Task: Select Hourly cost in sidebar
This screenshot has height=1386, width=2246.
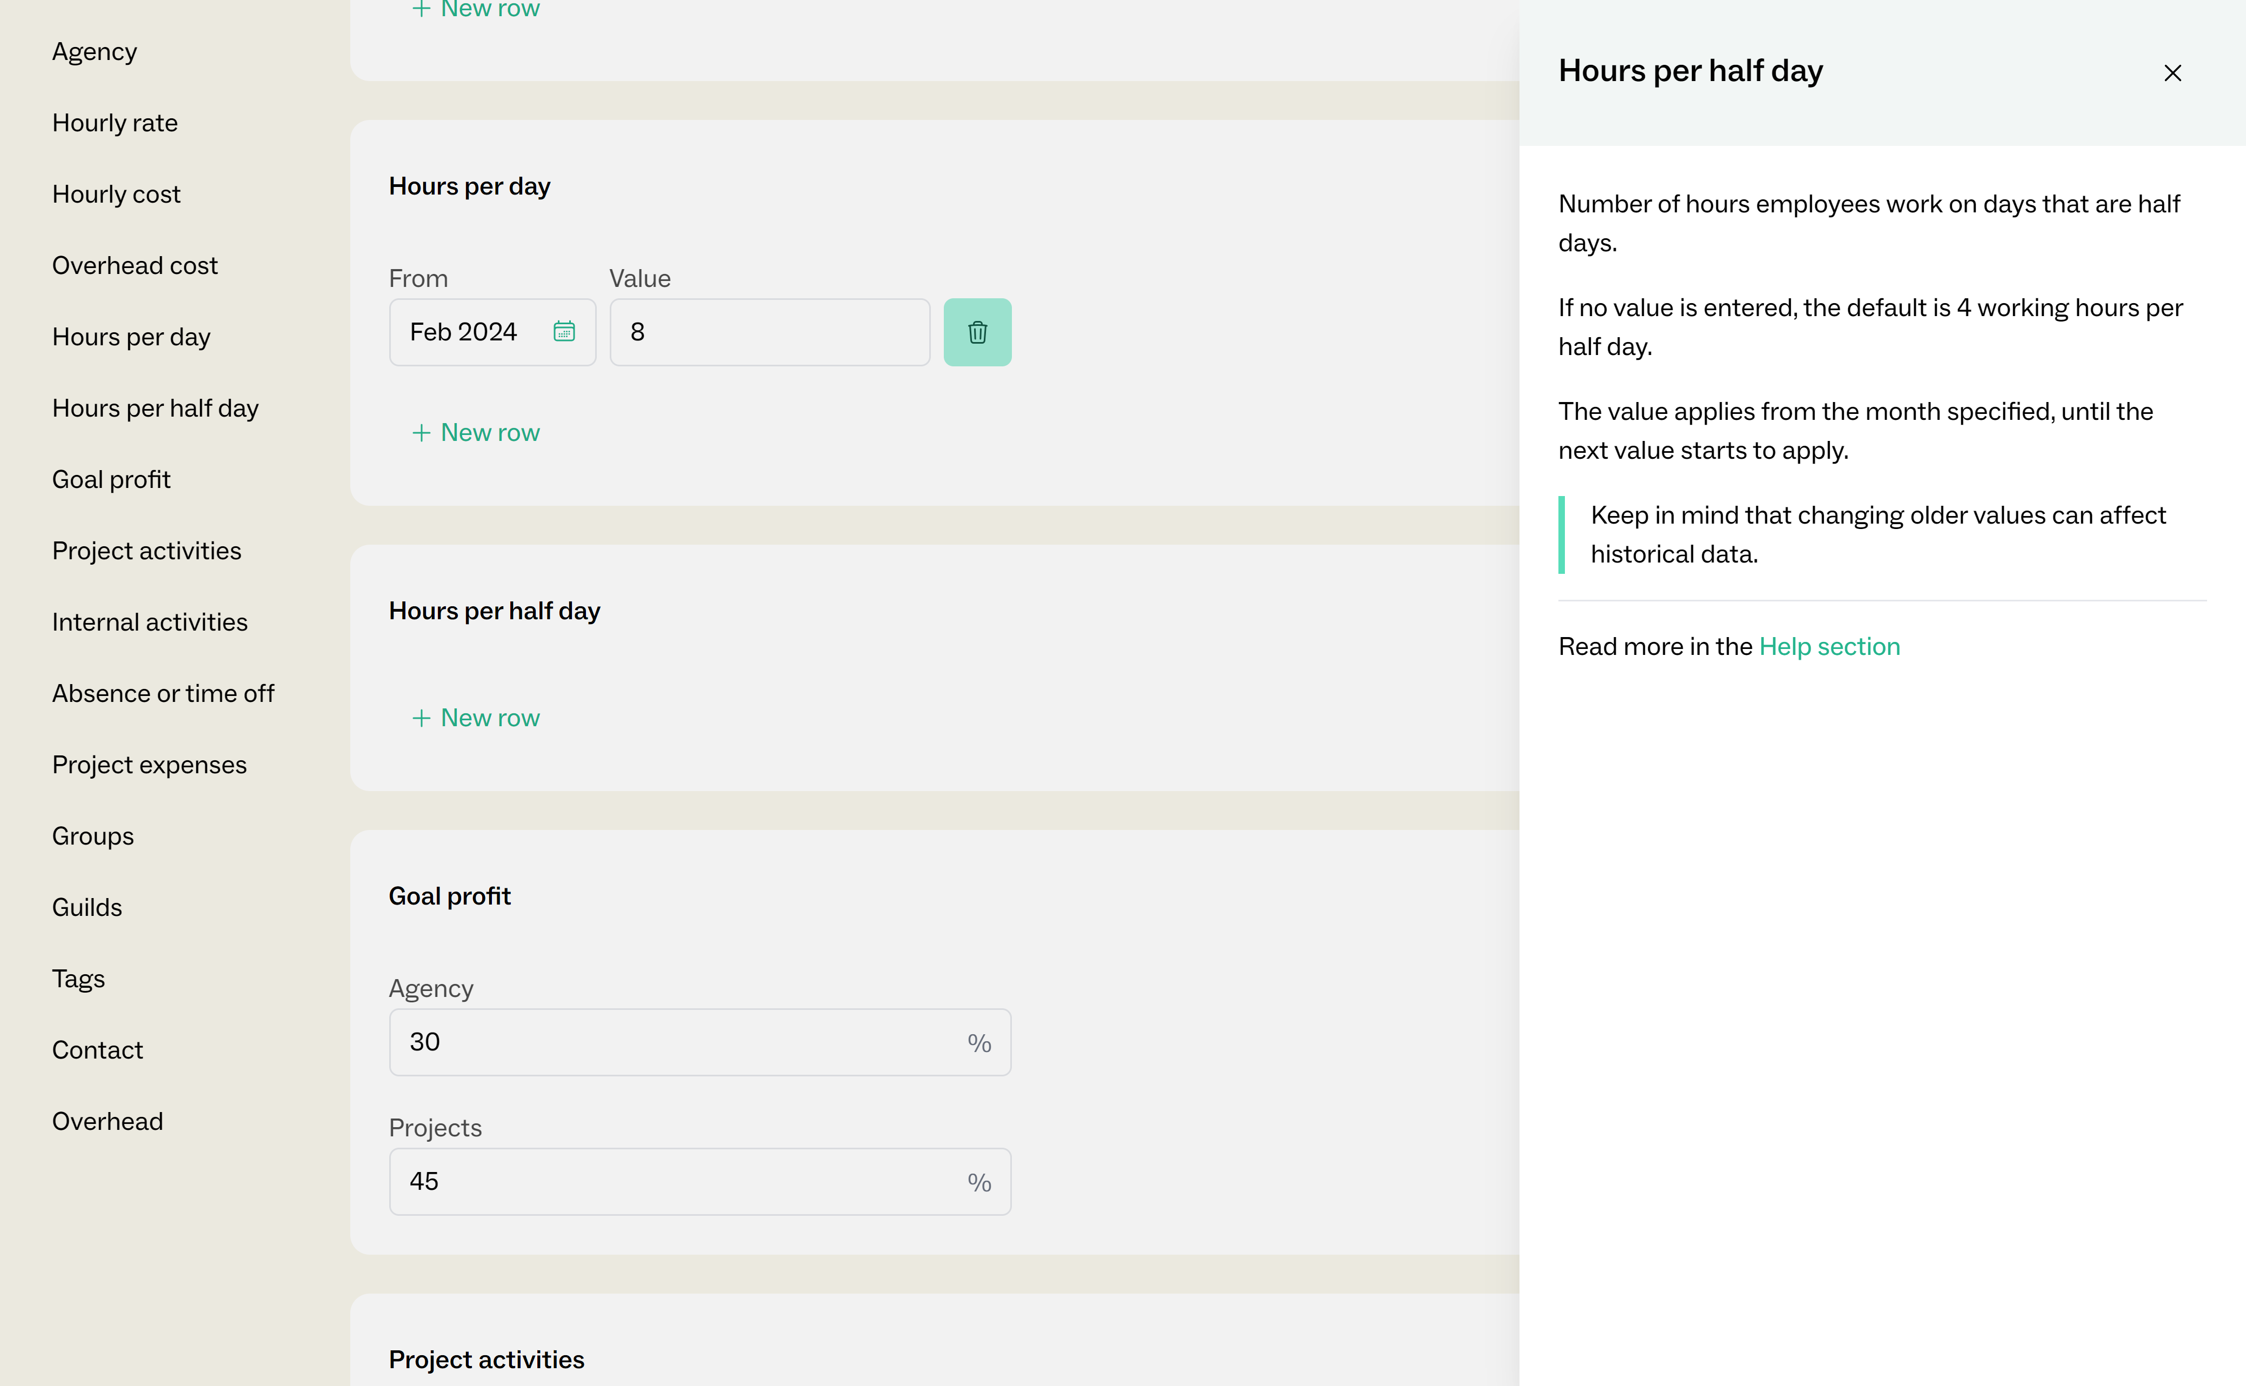Action: pos(116,195)
